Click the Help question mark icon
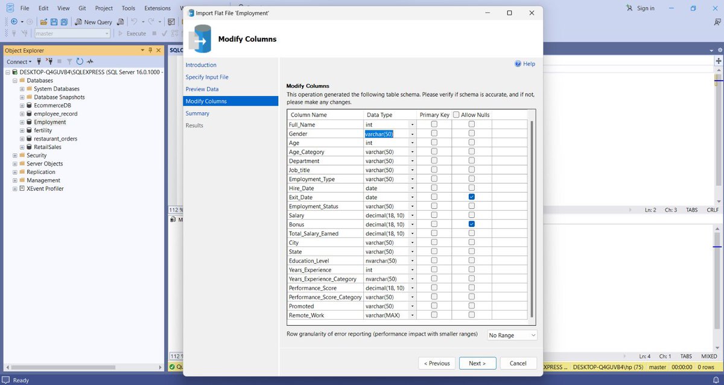Image resolution: width=724 pixels, height=385 pixels. [x=518, y=63]
